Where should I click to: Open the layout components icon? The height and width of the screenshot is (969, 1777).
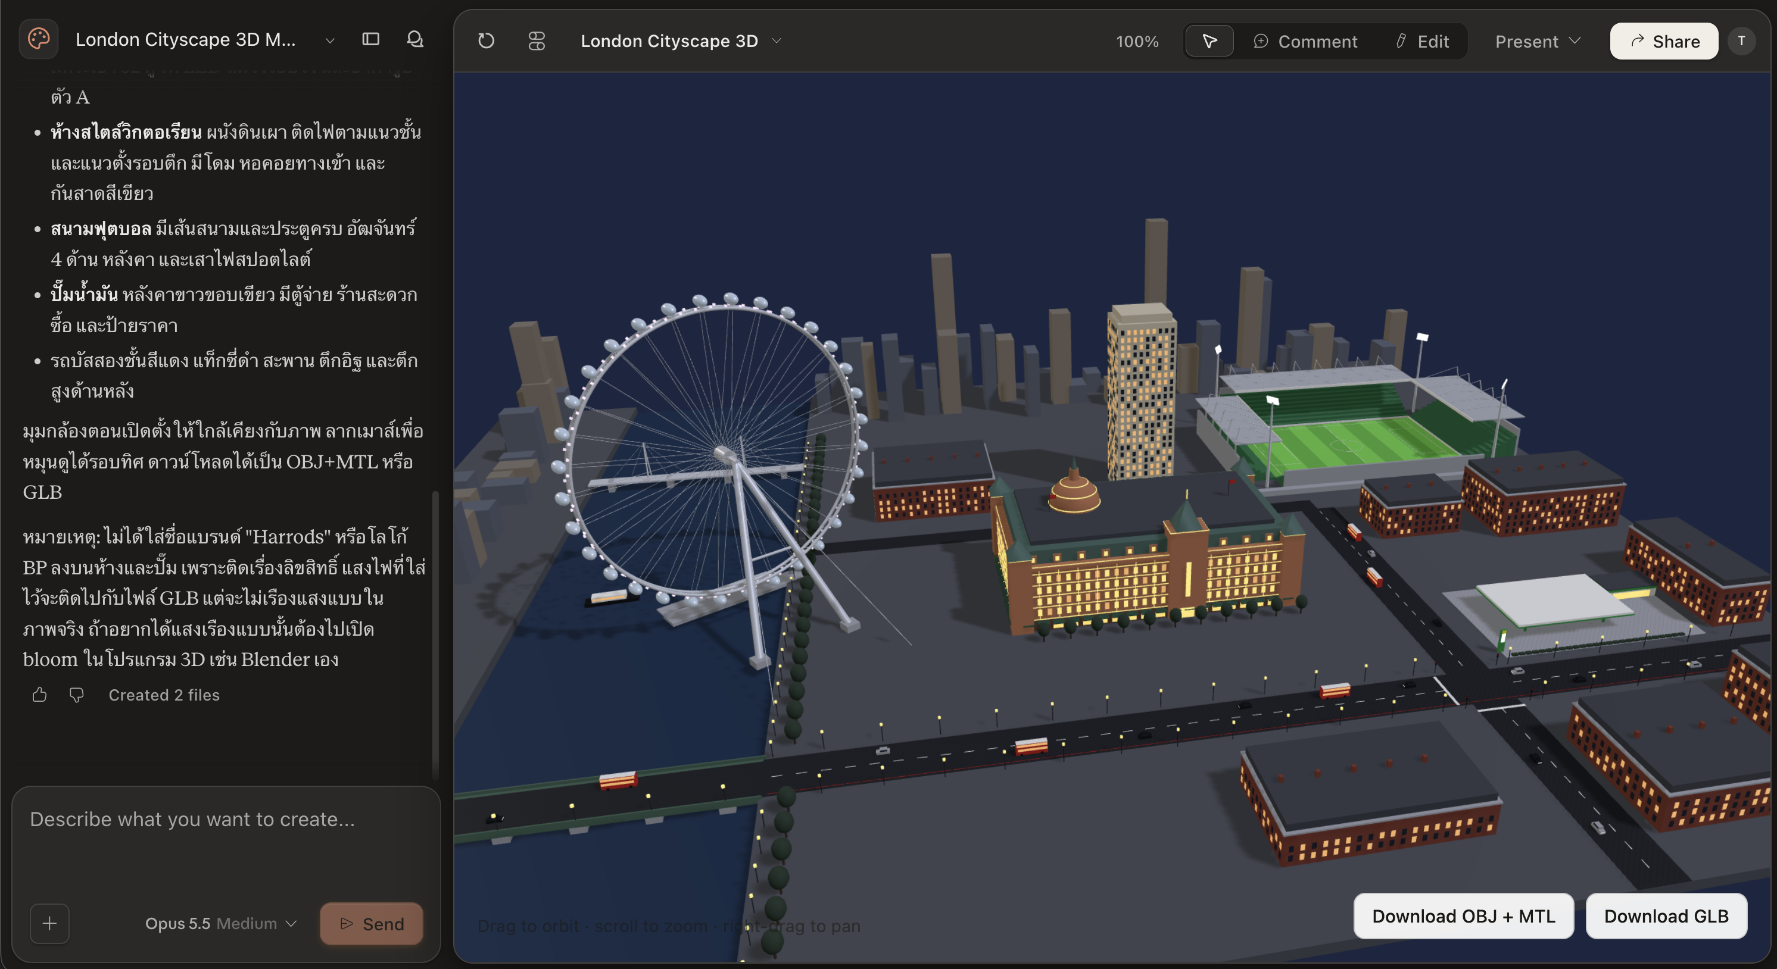coord(537,40)
